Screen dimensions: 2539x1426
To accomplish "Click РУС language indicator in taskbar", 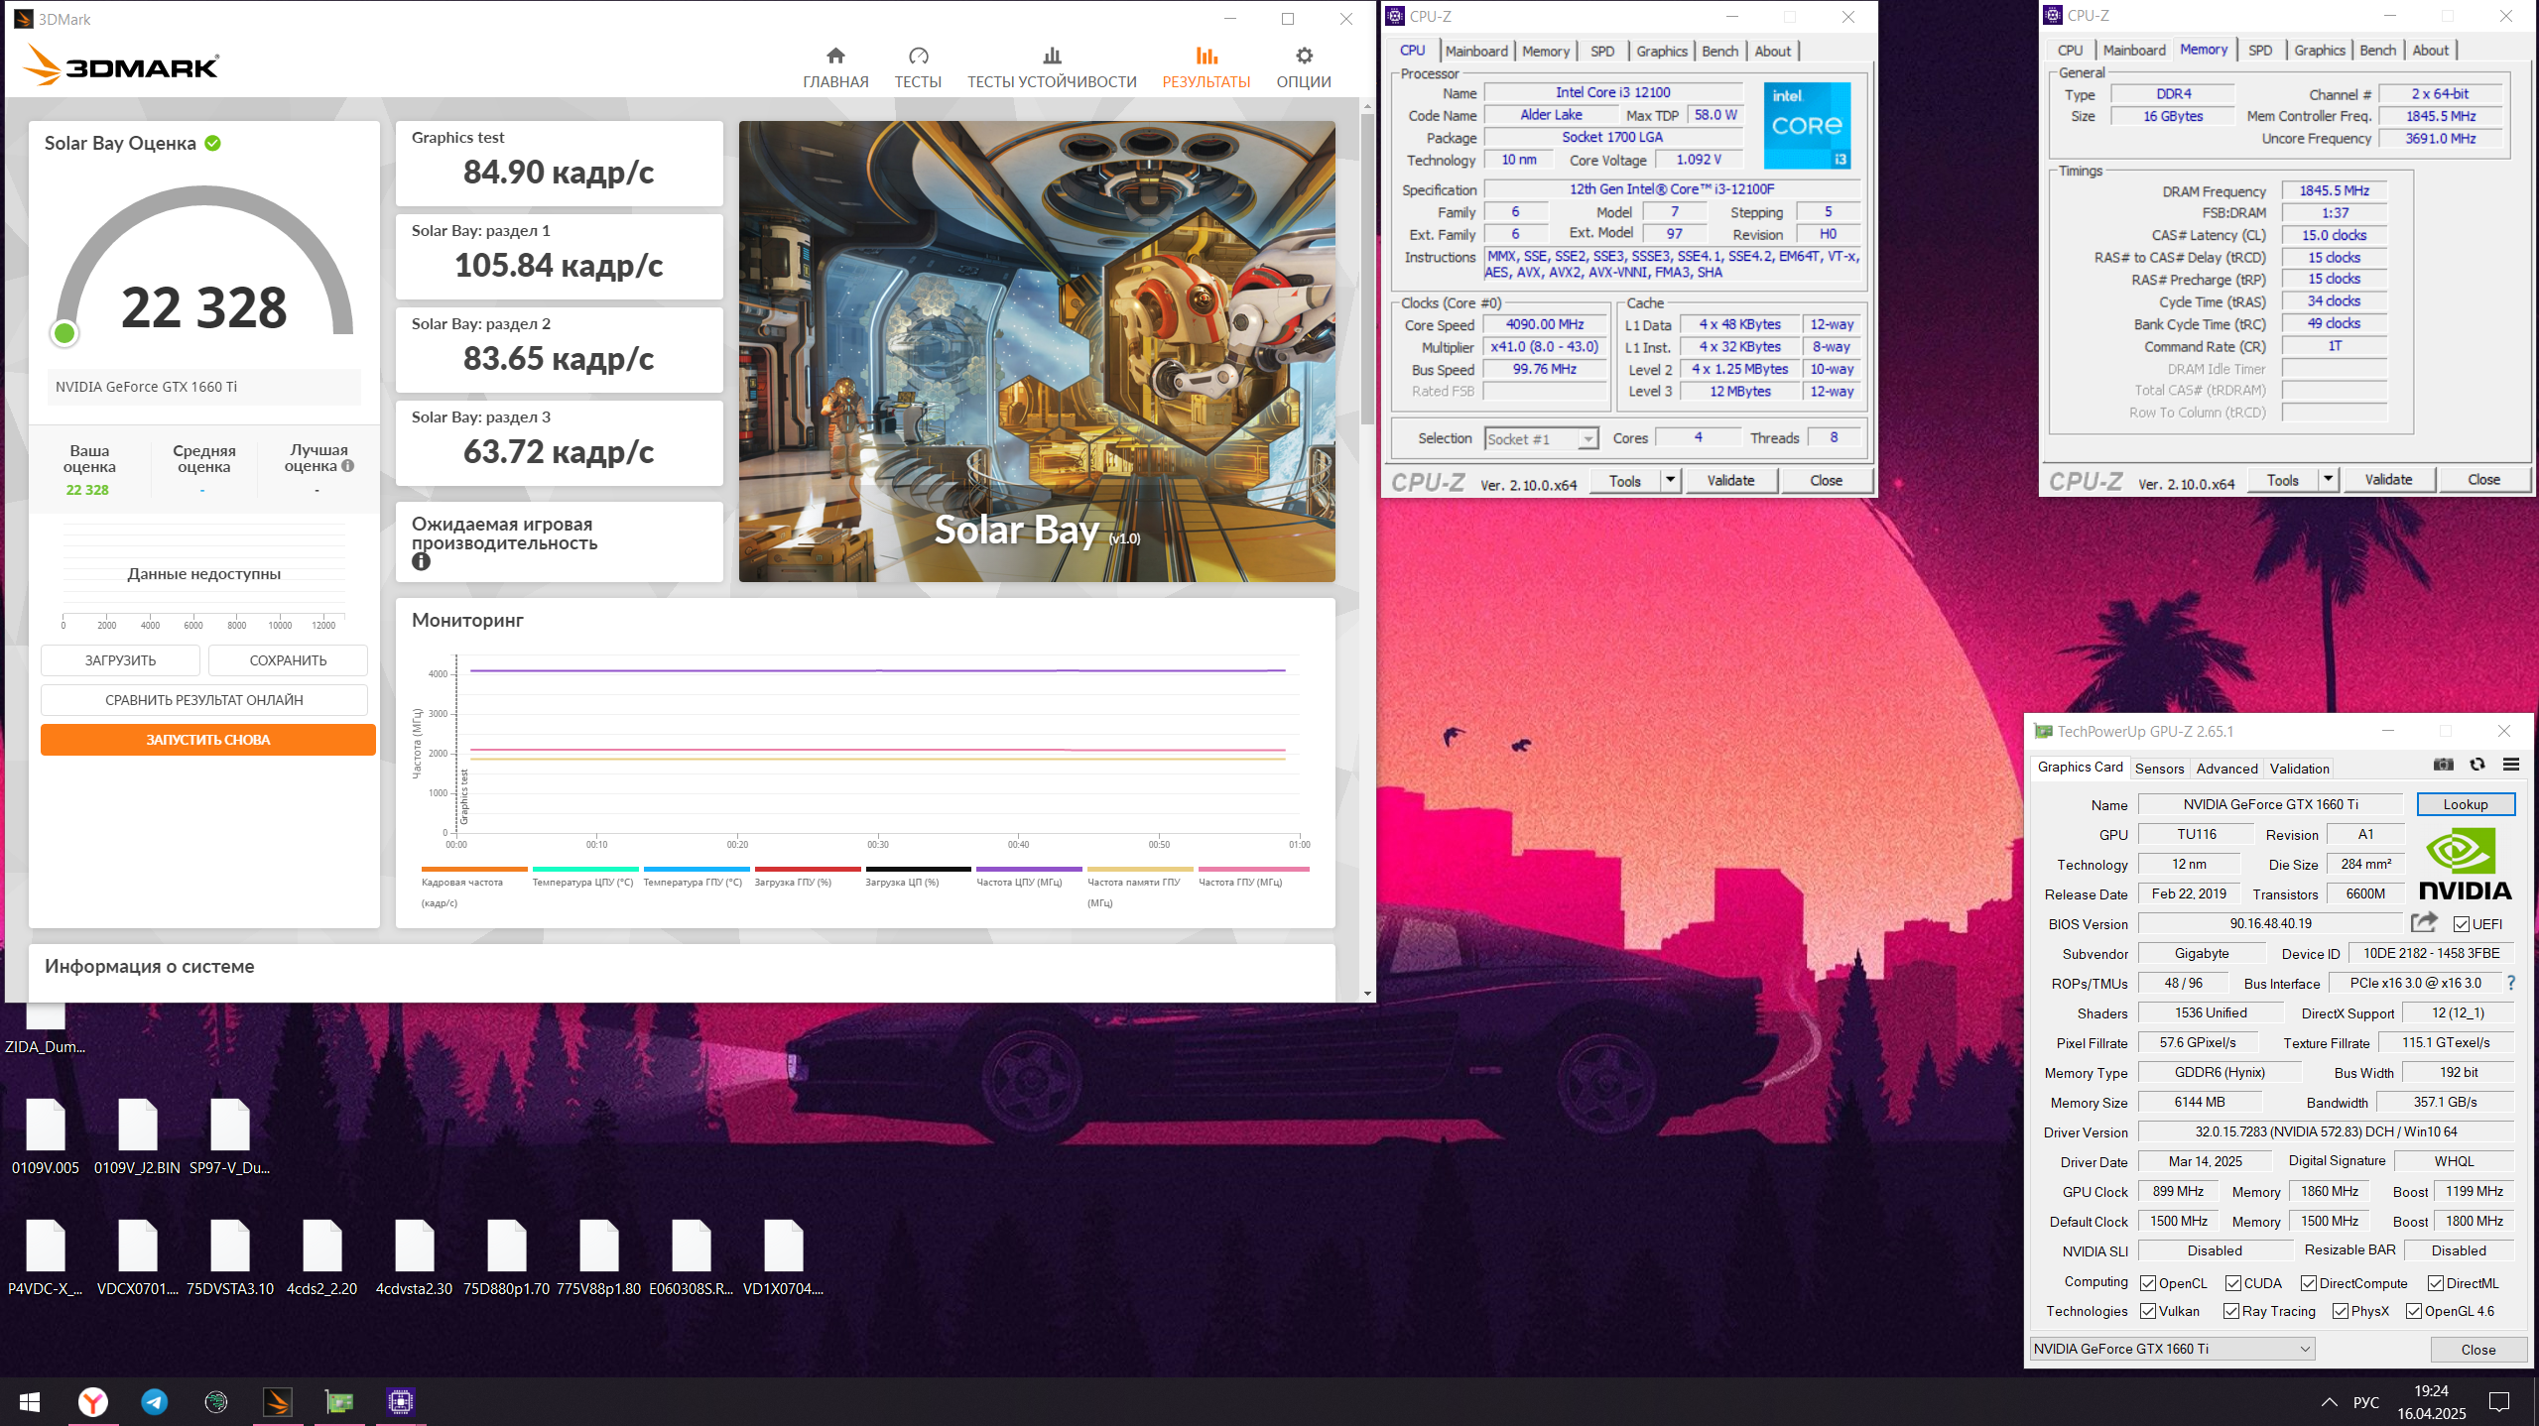I will (2366, 1401).
